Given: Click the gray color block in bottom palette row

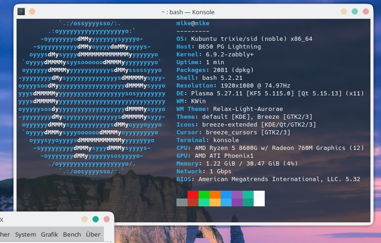Looking at the screenshot, I should pos(182,202).
